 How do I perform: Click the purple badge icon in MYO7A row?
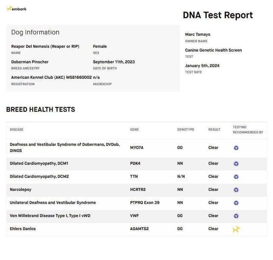tap(236, 148)
